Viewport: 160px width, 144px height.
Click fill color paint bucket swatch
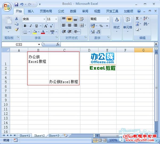(35, 32)
